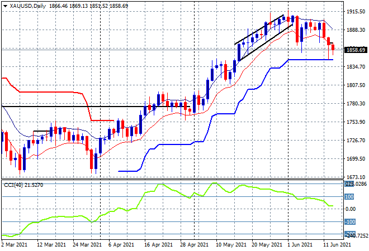The image size is (369, 251).
Task: Click the CCI 100 level label
Action: coord(349,197)
